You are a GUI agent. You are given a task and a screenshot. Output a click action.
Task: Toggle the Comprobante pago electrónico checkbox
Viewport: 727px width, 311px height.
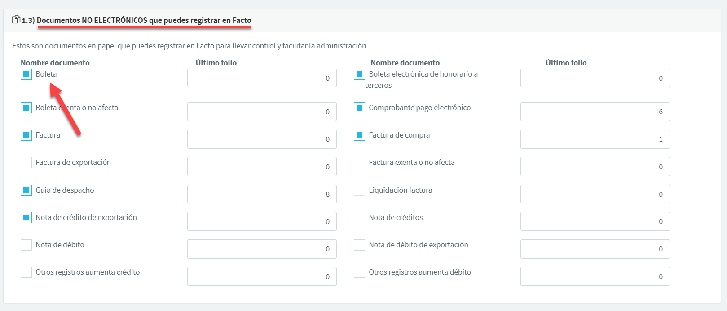[359, 108]
